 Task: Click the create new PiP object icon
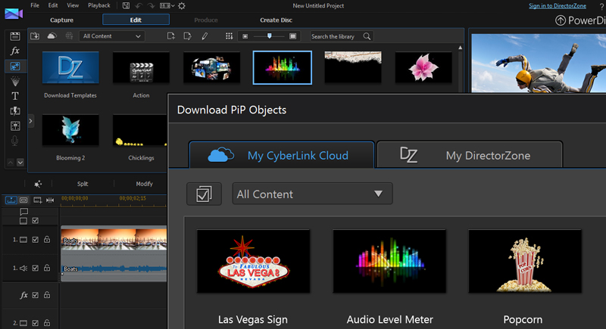click(171, 36)
